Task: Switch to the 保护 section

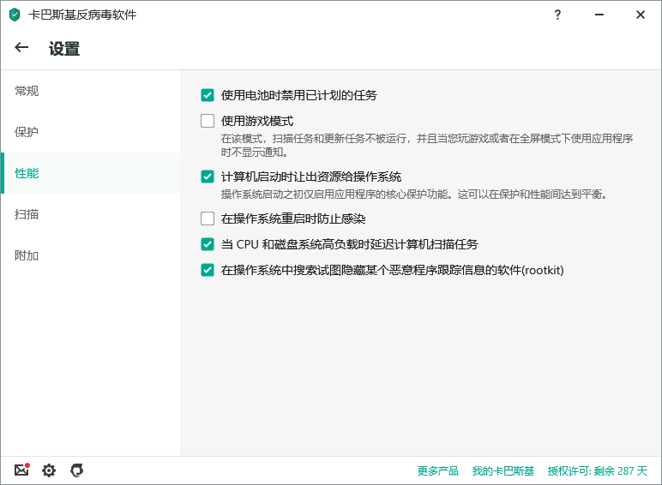Action: tap(90, 132)
